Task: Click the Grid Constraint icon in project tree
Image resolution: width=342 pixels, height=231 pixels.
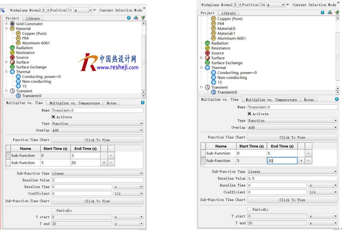Action: pos(12,24)
